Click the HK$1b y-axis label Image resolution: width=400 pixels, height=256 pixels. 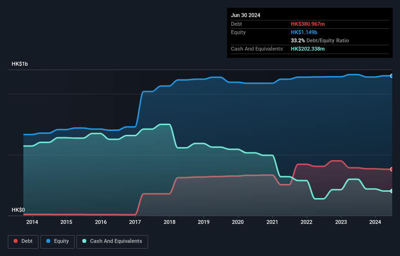click(19, 64)
